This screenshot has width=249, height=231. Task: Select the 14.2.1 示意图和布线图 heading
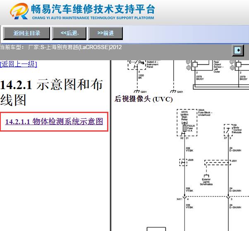[51, 92]
